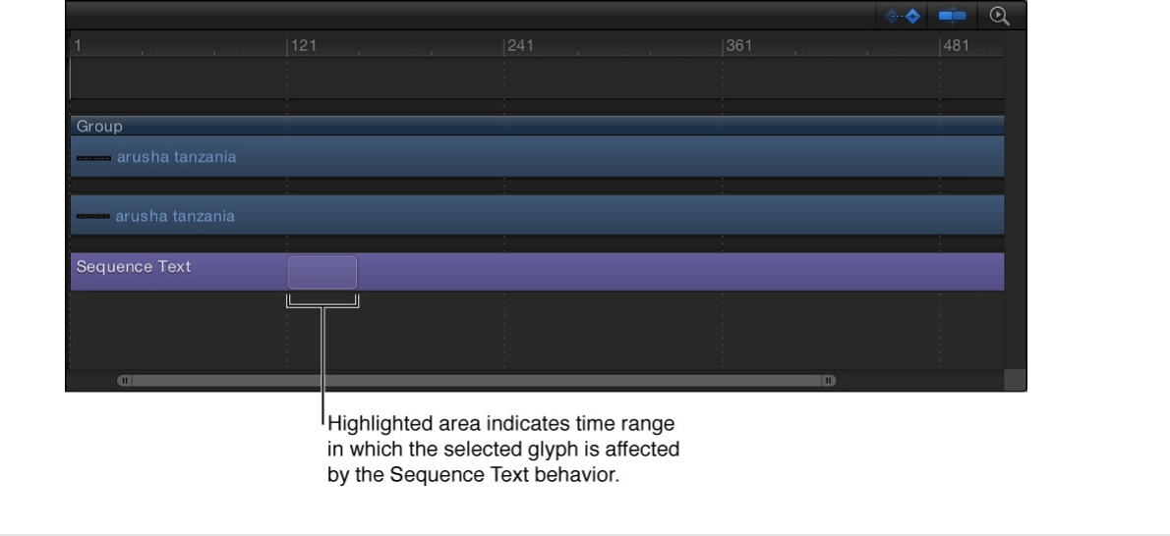Click the left zoom handle of scrollbar

click(x=124, y=380)
